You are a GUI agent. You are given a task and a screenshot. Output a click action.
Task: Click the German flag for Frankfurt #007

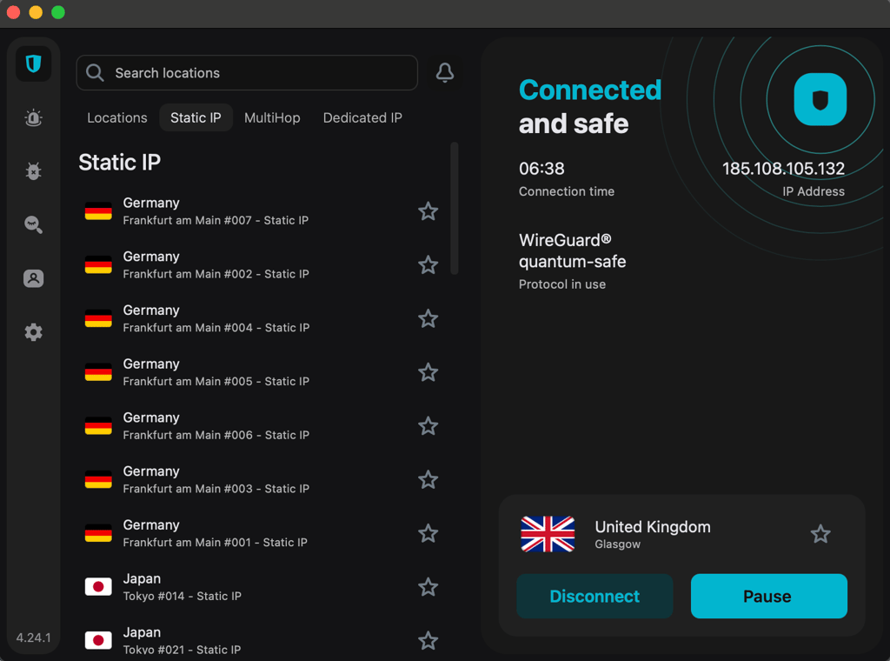[98, 211]
